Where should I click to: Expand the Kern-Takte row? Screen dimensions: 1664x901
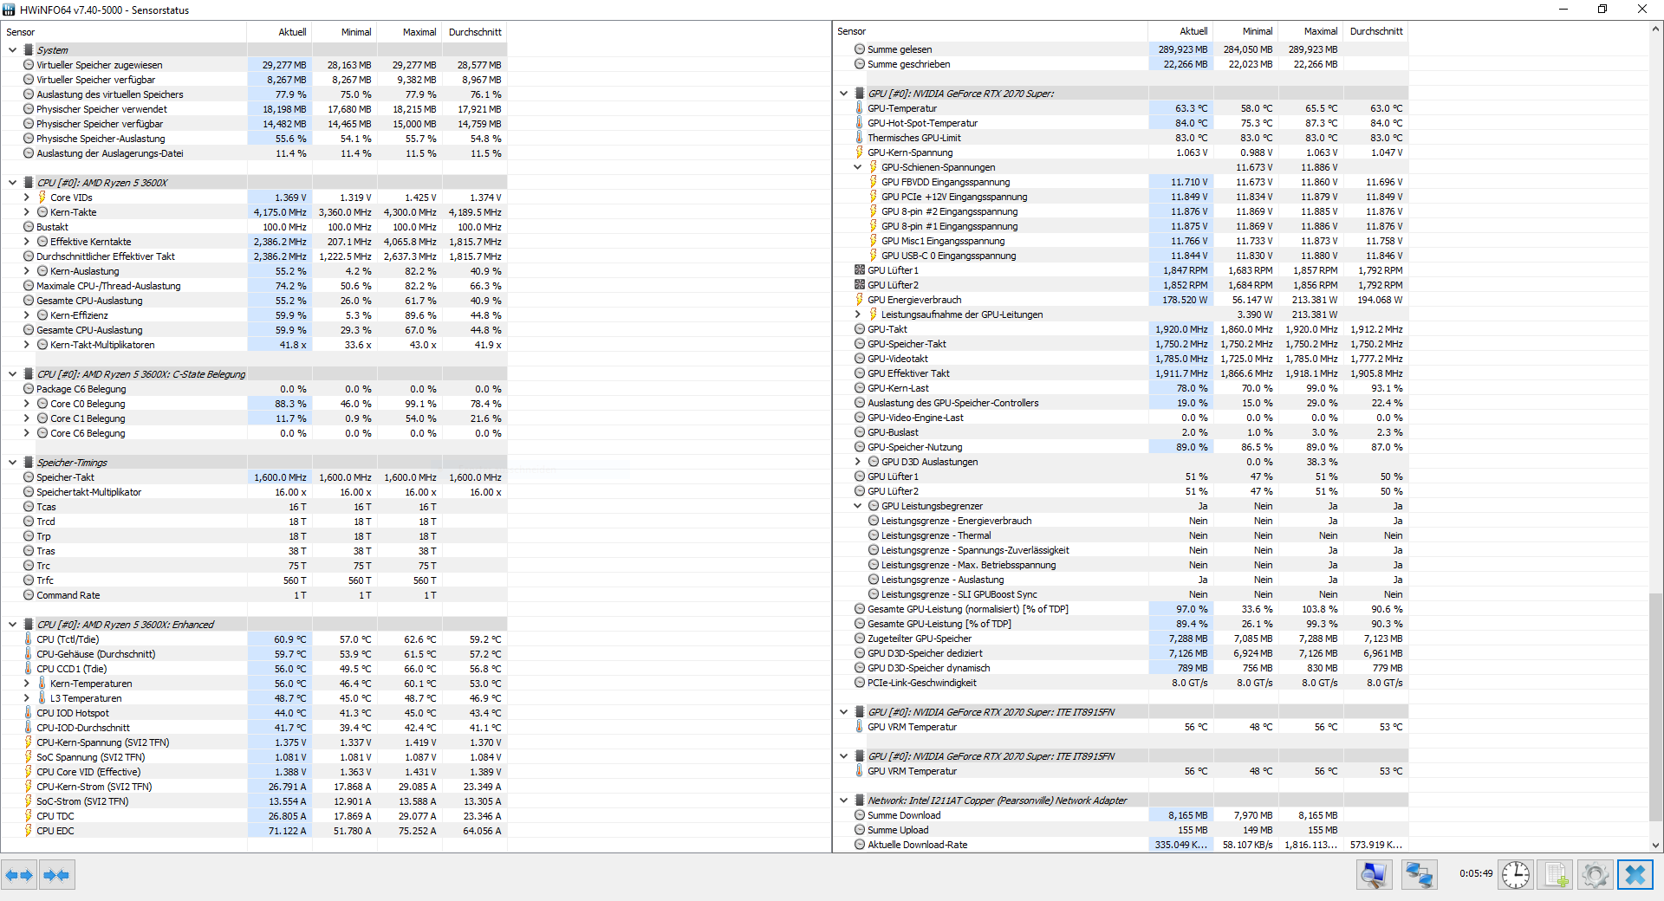pos(26,212)
